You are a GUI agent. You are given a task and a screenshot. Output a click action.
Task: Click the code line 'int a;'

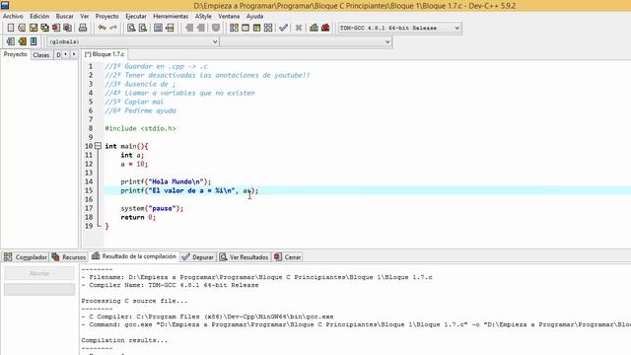pyautogui.click(x=132, y=155)
